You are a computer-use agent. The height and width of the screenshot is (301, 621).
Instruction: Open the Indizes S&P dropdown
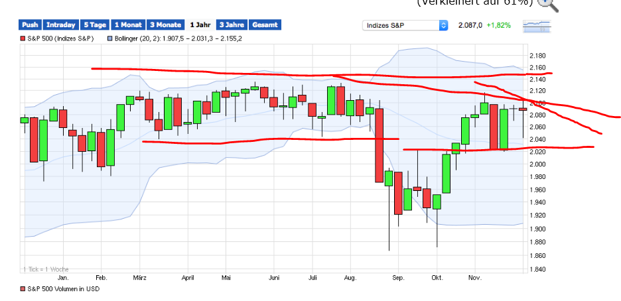tap(405, 25)
